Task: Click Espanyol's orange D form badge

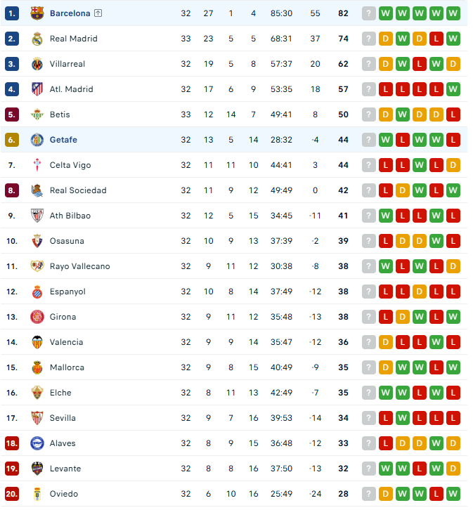Action: coord(420,292)
